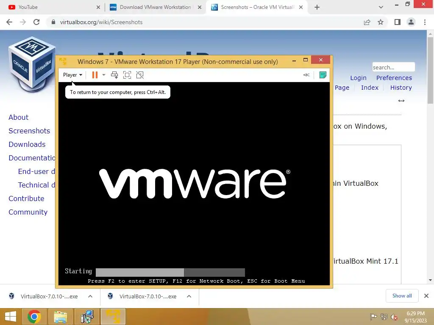Click the Oracle VirtualBox cube logo
The height and width of the screenshot is (325, 434).
[32, 64]
